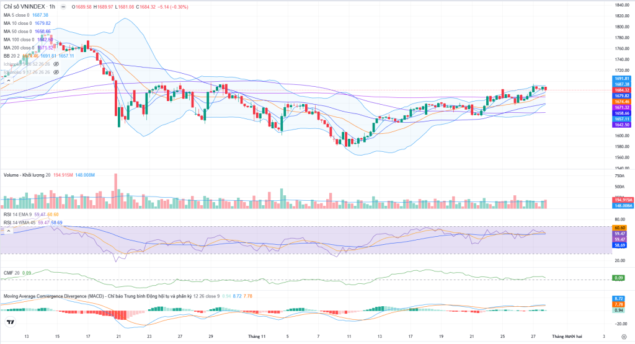The width and height of the screenshot is (635, 344).
Task: Select the MA 200 close legend label
Action: 19,48
